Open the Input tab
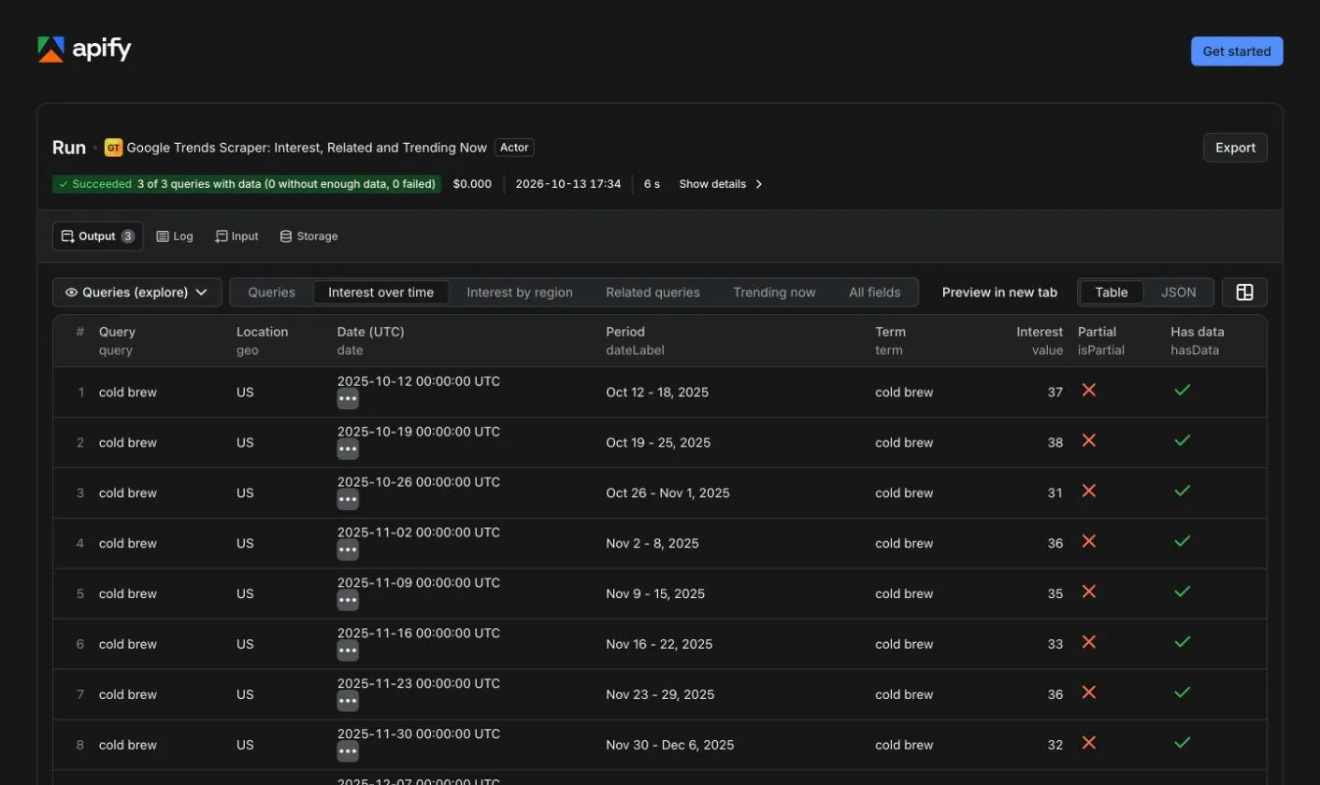 [x=237, y=236]
